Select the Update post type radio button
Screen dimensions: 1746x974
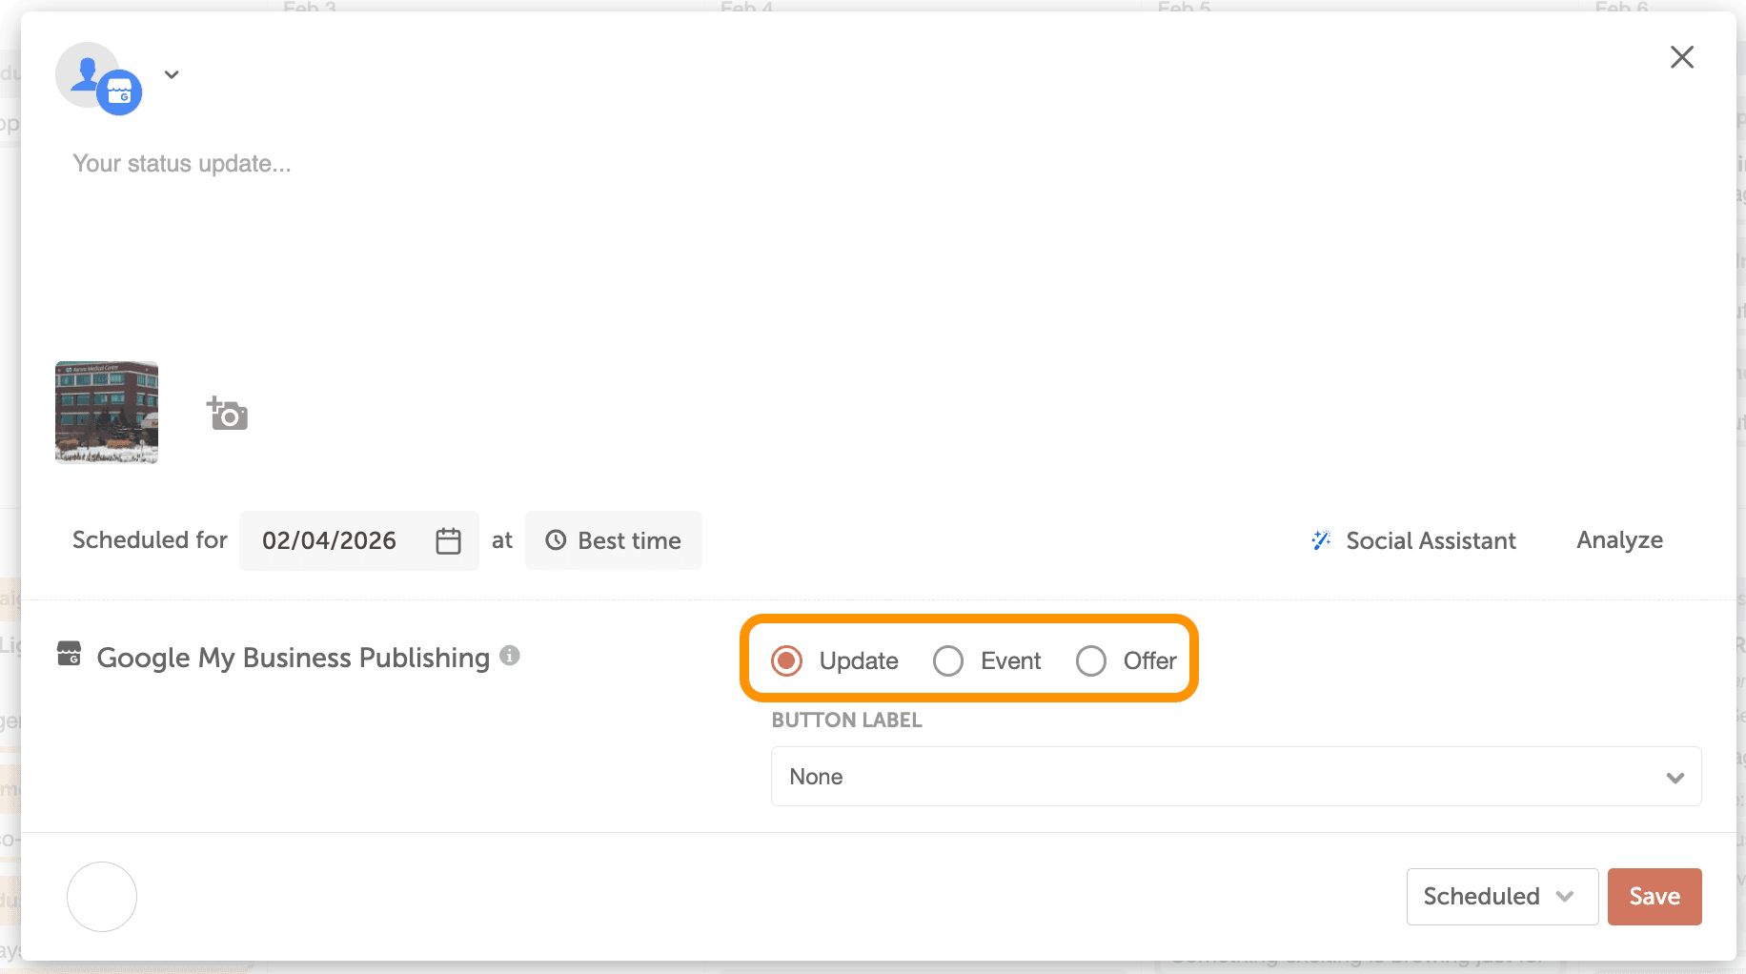pyautogui.click(x=787, y=660)
